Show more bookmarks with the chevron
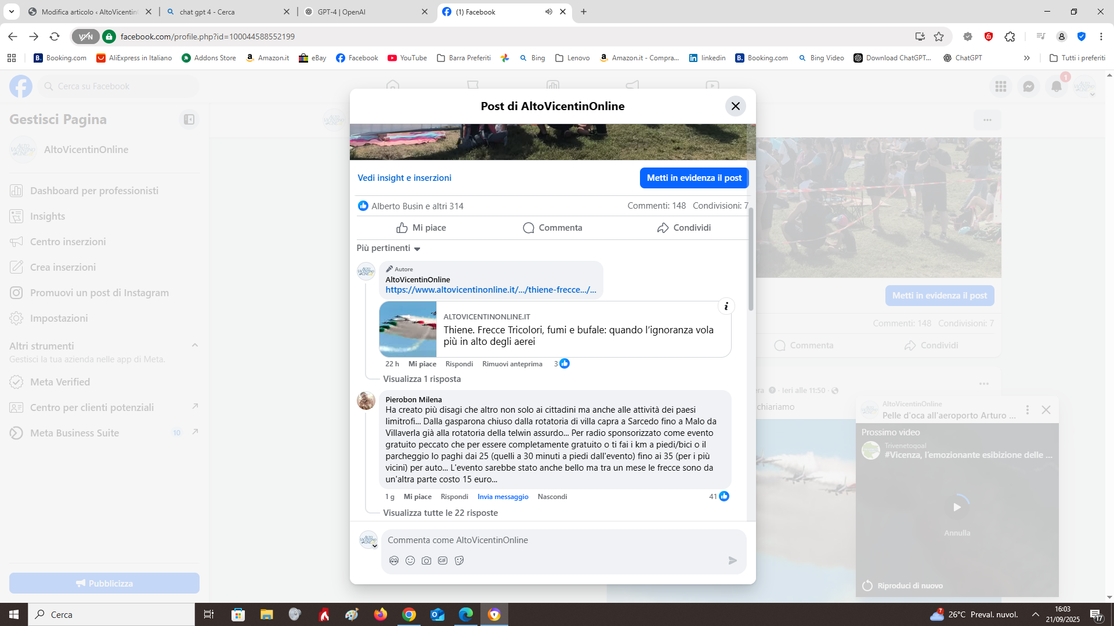Image resolution: width=1114 pixels, height=626 pixels. (x=1027, y=58)
